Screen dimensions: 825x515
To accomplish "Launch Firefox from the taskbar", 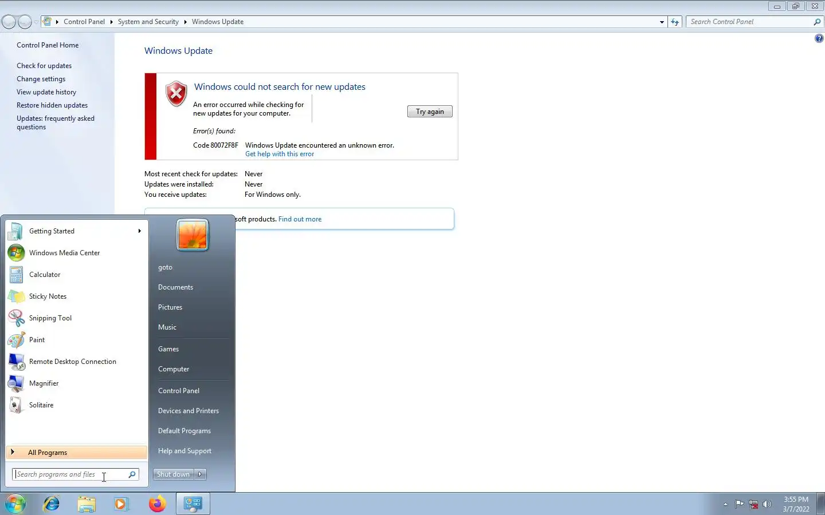I will coord(157,504).
